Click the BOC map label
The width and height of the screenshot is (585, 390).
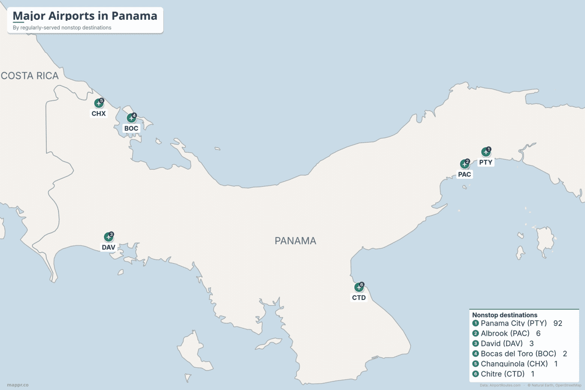(x=131, y=128)
